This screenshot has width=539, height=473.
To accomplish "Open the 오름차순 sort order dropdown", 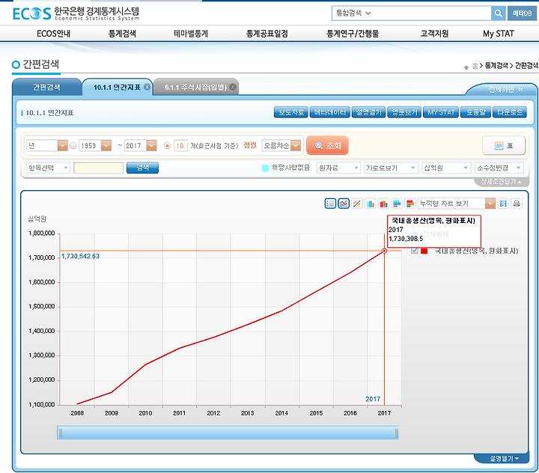I will 281,146.
